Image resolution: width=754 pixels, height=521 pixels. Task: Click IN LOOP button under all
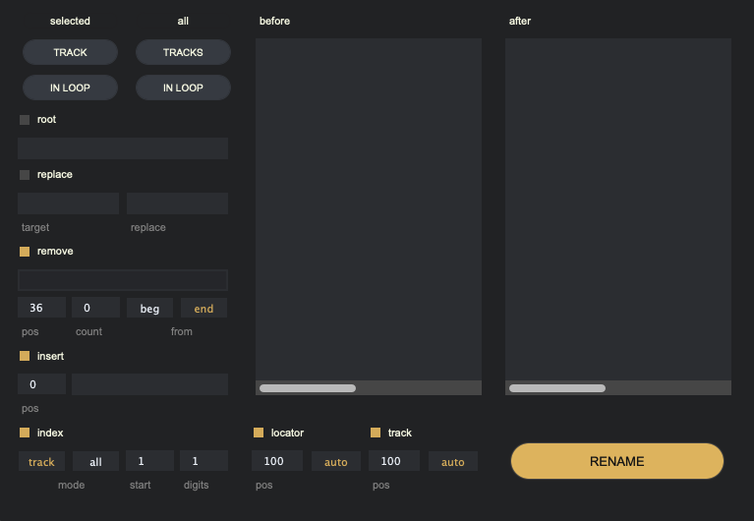tap(183, 87)
